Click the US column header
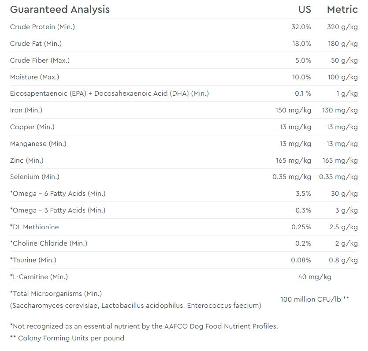Screen dimensions: 368x351 click(305, 9)
